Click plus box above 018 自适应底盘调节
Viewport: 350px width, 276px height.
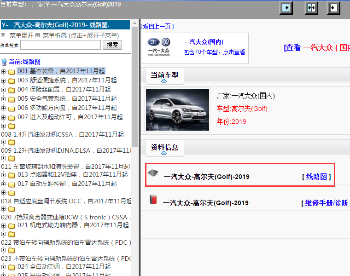(x=3, y=193)
